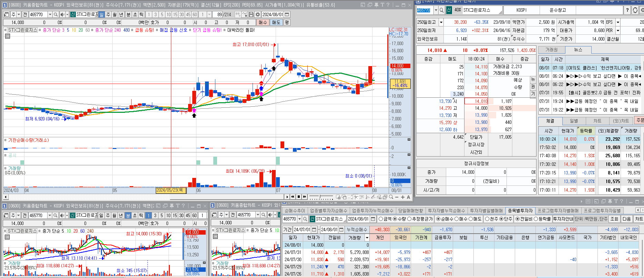Open calendar for 24/08/01 end date
644x278 pixels.
(341, 229)
